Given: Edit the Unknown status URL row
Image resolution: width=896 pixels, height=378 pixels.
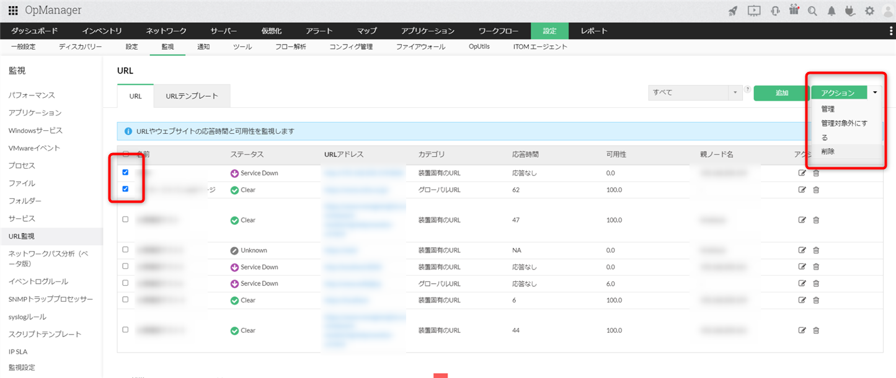Looking at the screenshot, I should click(802, 250).
